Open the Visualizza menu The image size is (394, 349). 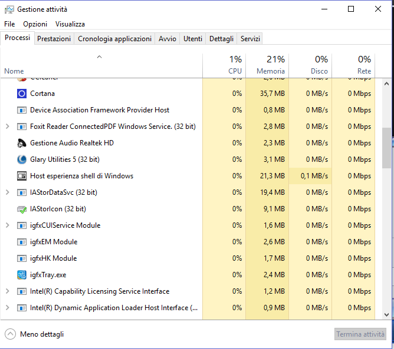click(70, 24)
